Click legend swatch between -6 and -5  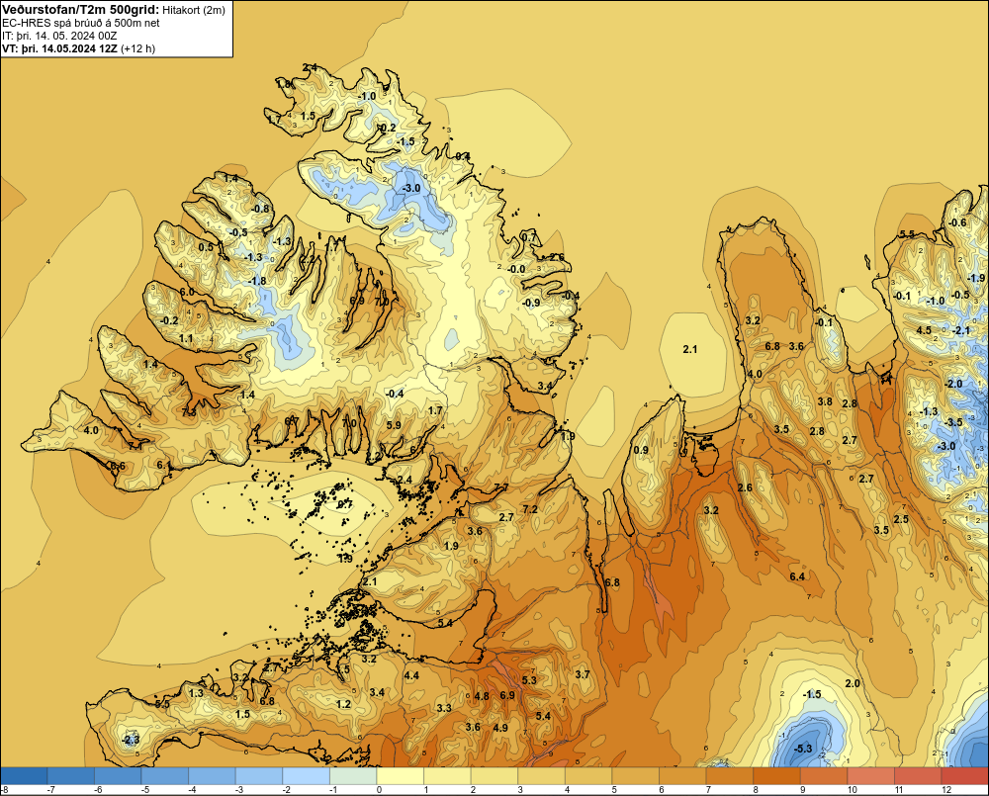(118, 775)
